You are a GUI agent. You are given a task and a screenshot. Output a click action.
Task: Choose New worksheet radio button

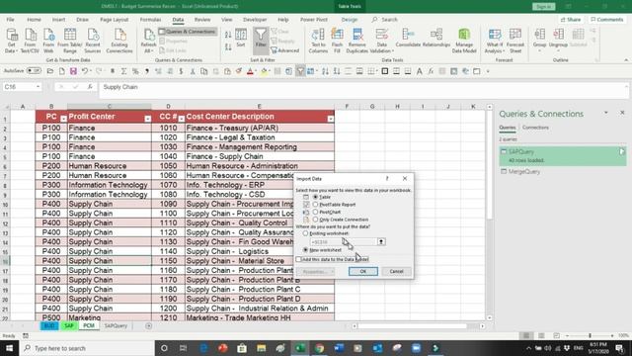pyautogui.click(x=305, y=250)
